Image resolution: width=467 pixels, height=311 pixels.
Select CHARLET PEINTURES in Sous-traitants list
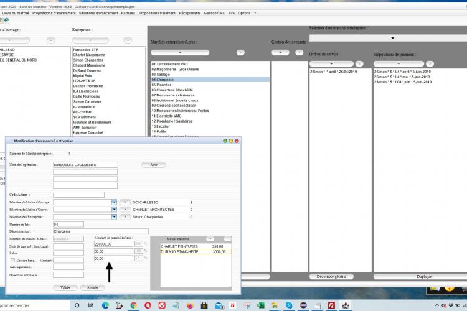196,246
